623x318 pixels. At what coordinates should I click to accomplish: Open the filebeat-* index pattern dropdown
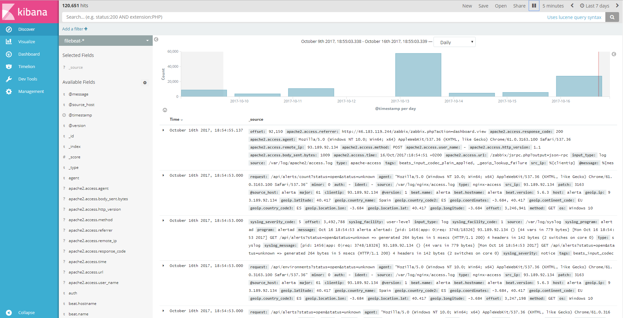pos(106,41)
